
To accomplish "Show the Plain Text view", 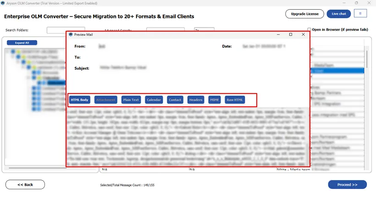I will (131, 99).
